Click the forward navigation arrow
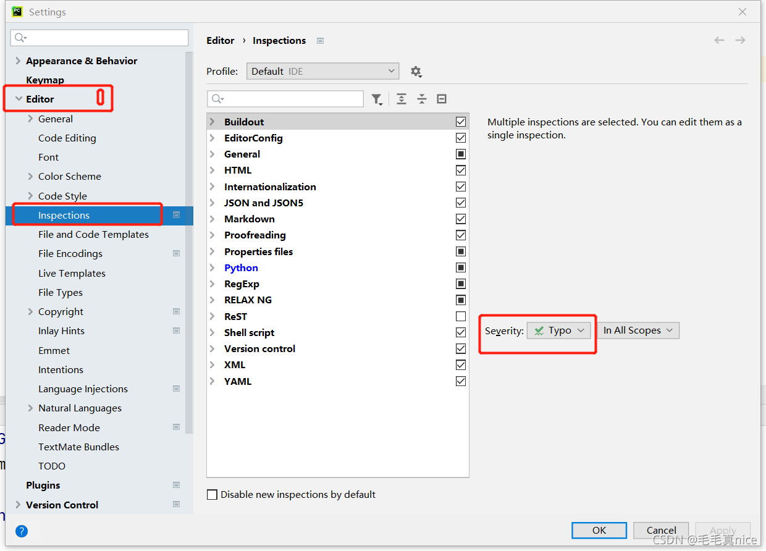Screen dimensions: 766x551 pyautogui.click(x=740, y=40)
